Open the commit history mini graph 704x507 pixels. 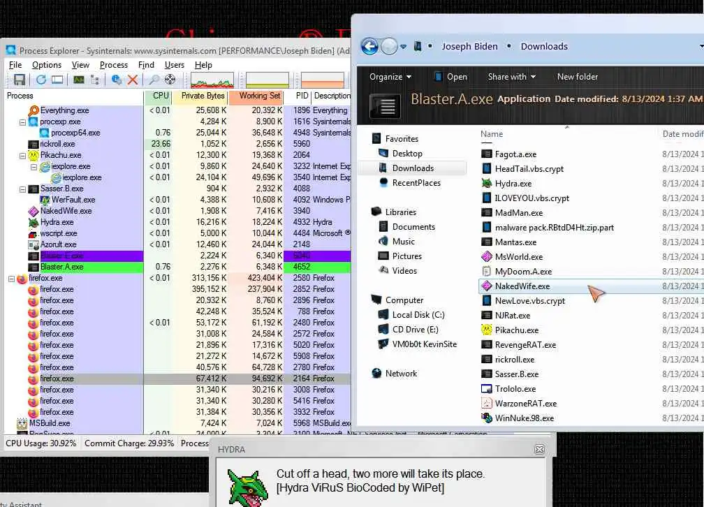click(x=267, y=80)
